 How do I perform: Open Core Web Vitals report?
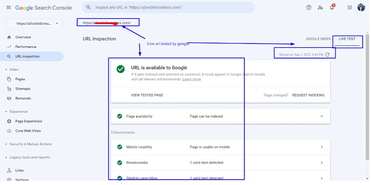28,131
